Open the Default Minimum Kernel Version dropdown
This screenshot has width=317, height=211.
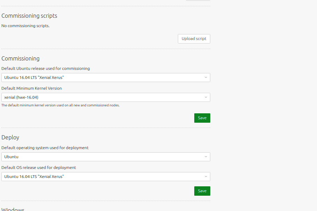click(106, 97)
